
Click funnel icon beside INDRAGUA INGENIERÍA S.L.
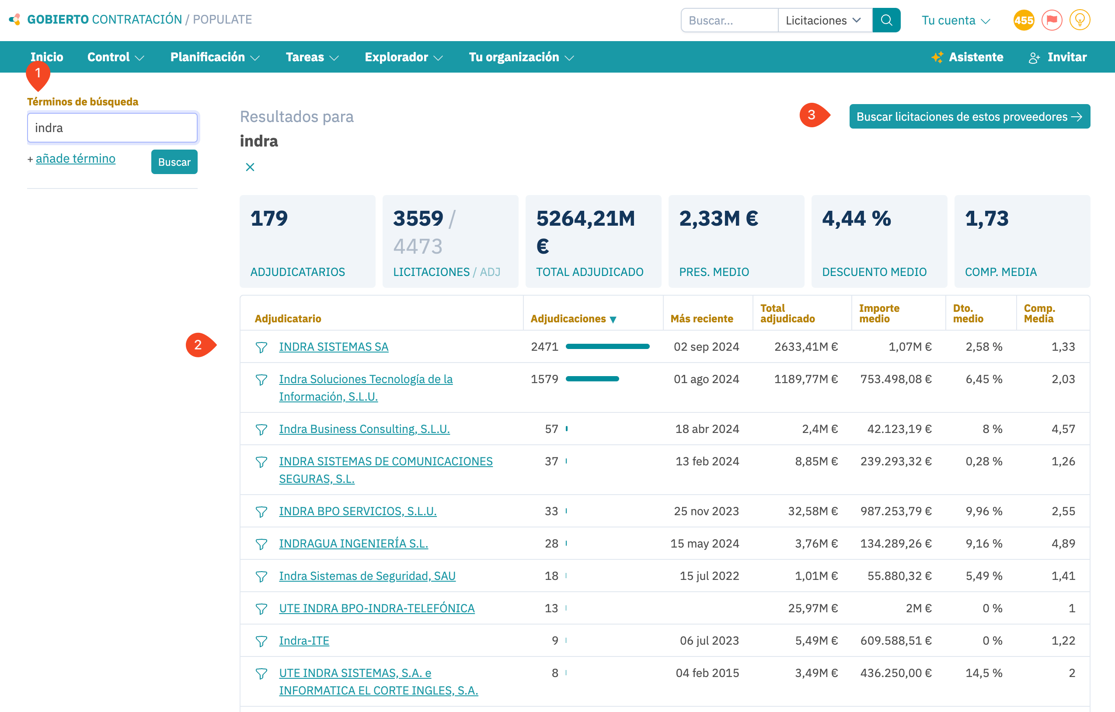click(261, 544)
